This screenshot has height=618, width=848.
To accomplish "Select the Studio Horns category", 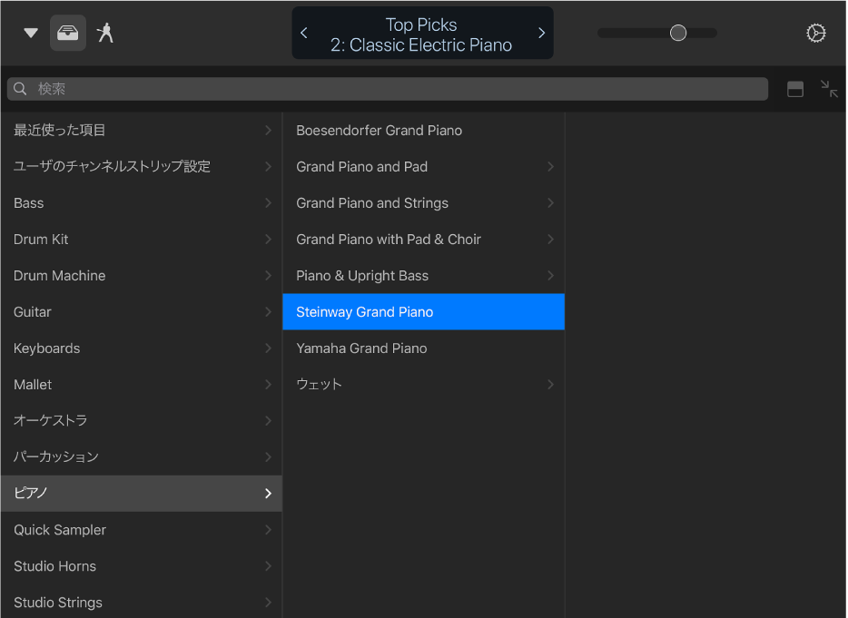I will pyautogui.click(x=142, y=566).
